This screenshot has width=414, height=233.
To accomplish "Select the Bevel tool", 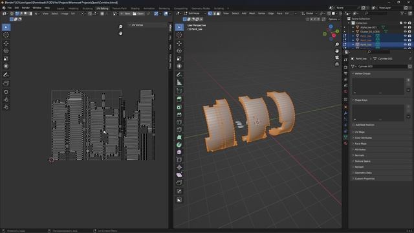I will 179,115.
